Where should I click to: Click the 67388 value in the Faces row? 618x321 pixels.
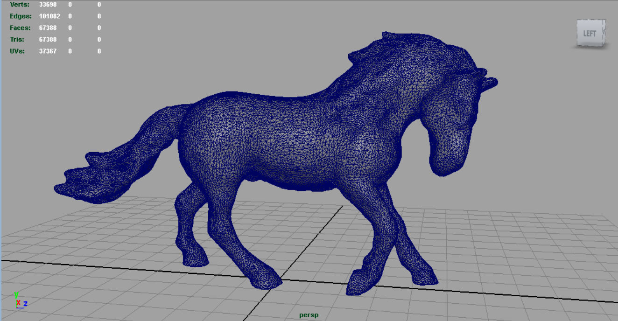tap(48, 28)
